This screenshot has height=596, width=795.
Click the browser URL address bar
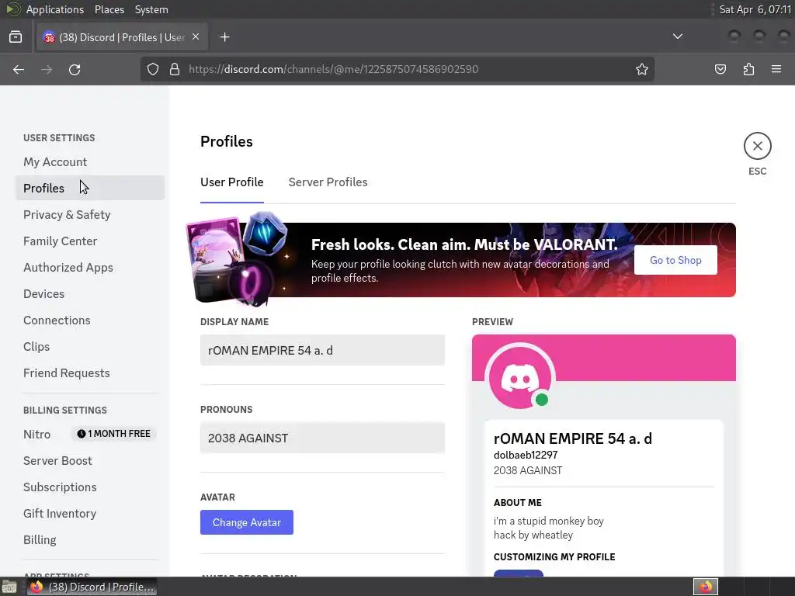pos(397,69)
